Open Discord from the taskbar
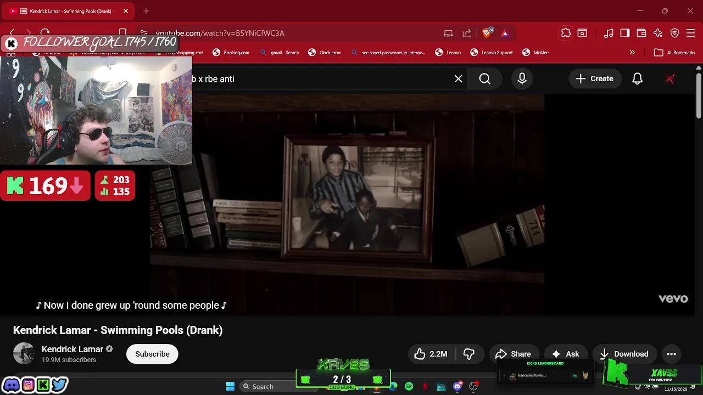This screenshot has width=703, height=395. click(x=457, y=387)
